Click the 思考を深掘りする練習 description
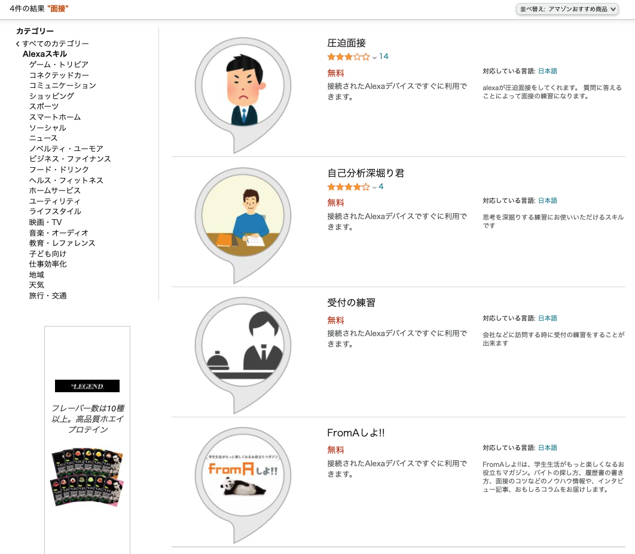The height and width of the screenshot is (554, 635). click(x=553, y=221)
